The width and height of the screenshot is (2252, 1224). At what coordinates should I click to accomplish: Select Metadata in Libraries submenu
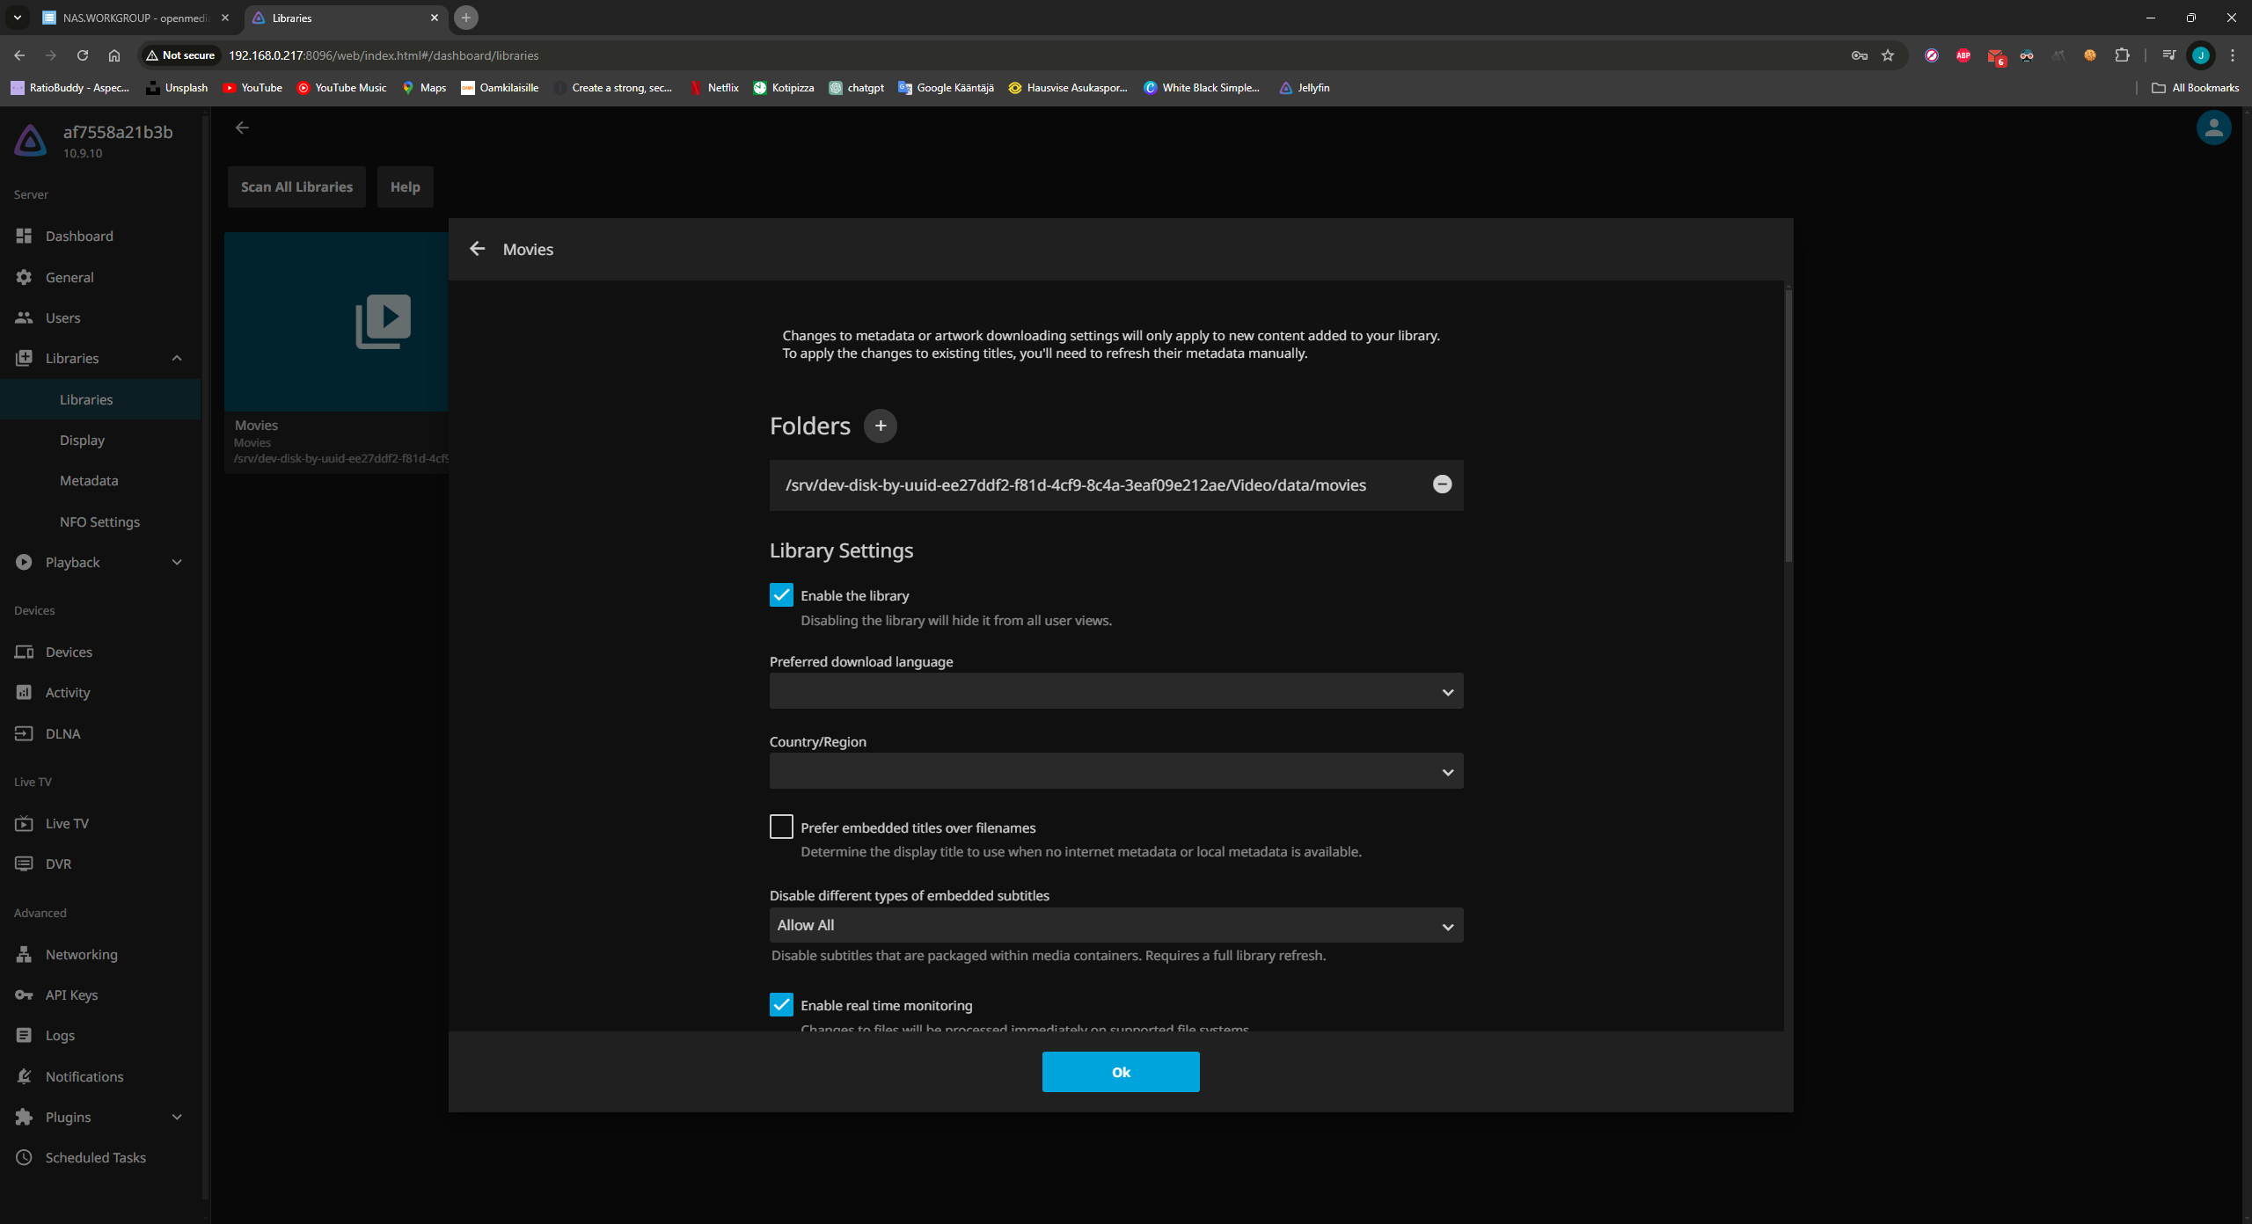(x=88, y=480)
